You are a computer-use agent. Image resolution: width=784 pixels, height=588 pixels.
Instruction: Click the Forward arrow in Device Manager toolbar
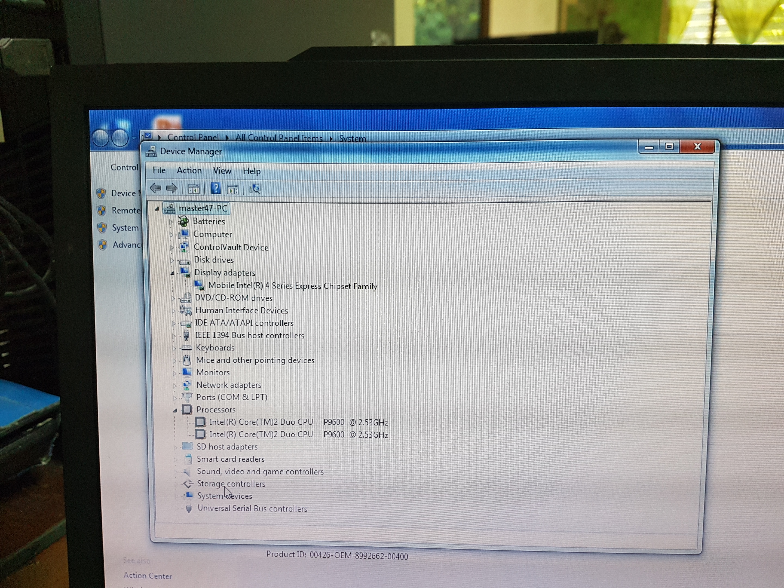(x=171, y=188)
